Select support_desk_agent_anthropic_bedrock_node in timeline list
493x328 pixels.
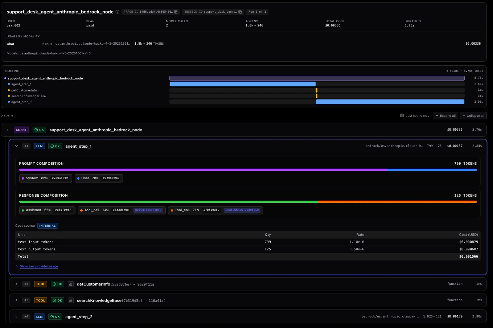[x=45, y=78]
